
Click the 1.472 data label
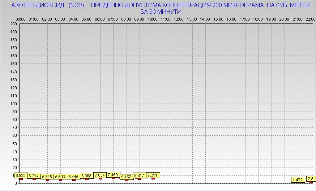[298, 179]
